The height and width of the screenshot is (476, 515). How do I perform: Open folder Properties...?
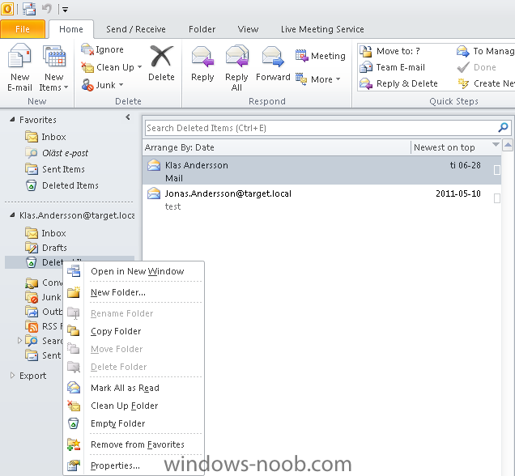[x=134, y=465]
